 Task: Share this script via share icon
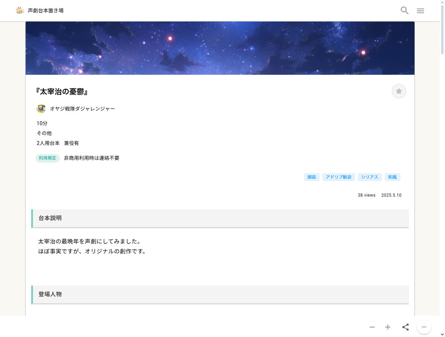405,327
